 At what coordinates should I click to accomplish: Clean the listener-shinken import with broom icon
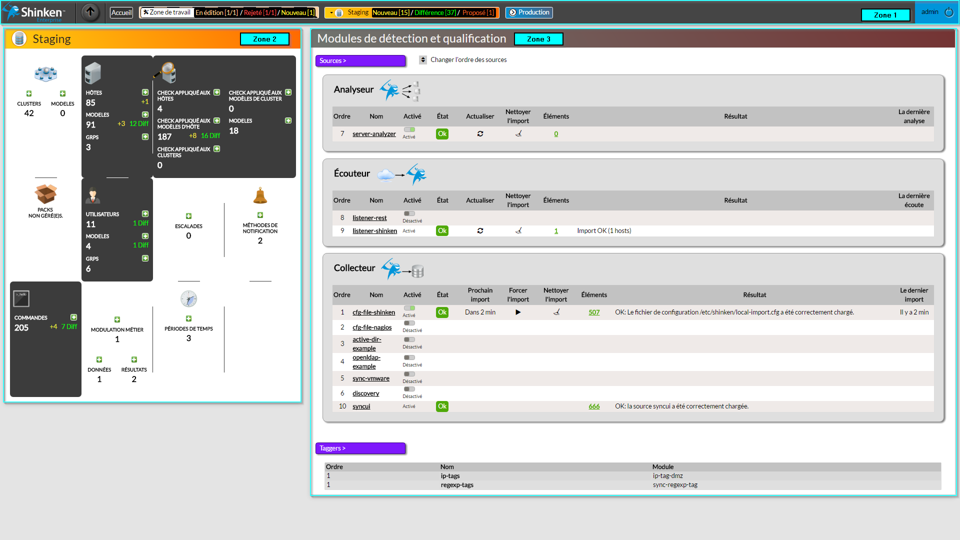pos(518,231)
